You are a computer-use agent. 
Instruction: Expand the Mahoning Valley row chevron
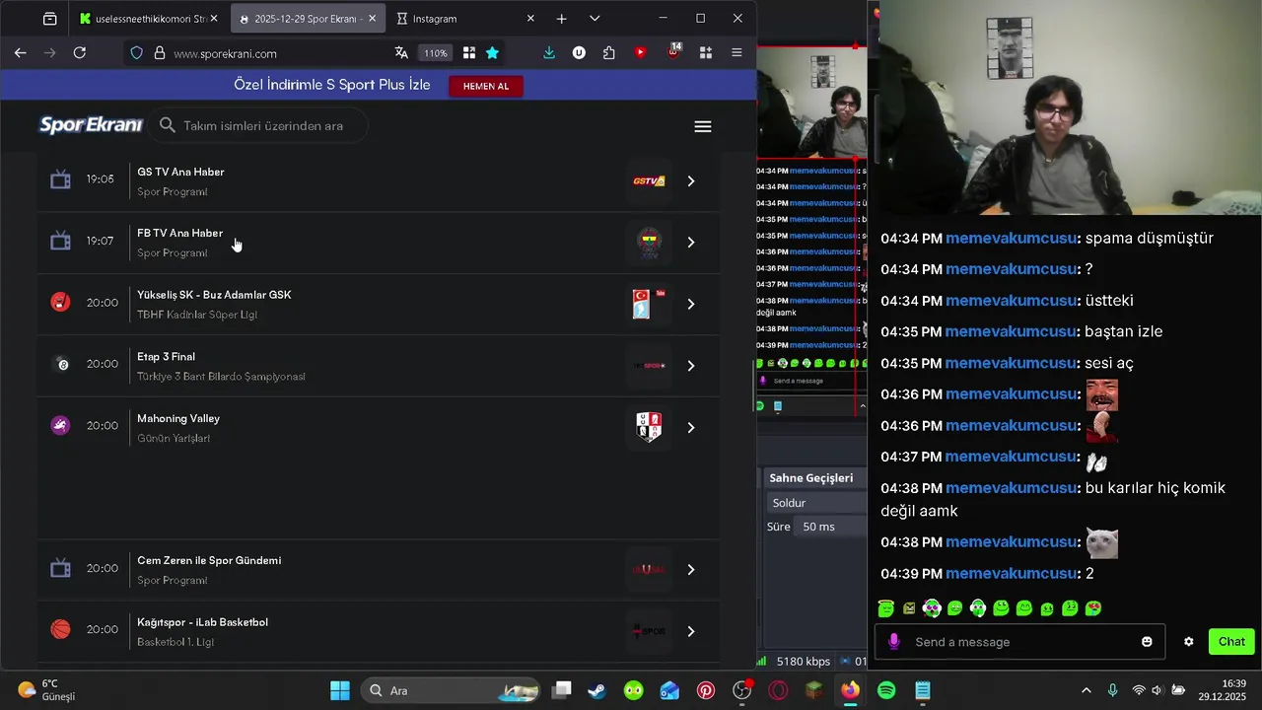point(691,428)
